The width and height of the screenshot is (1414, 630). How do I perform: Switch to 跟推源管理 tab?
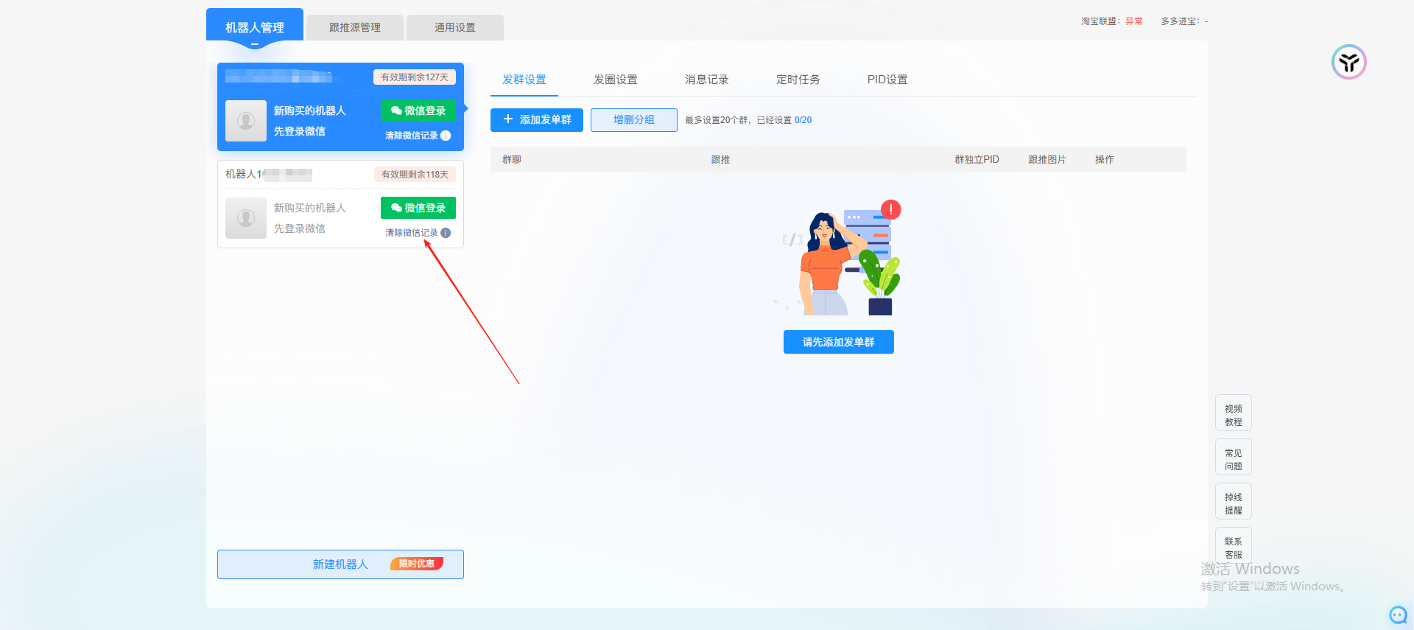tap(355, 27)
